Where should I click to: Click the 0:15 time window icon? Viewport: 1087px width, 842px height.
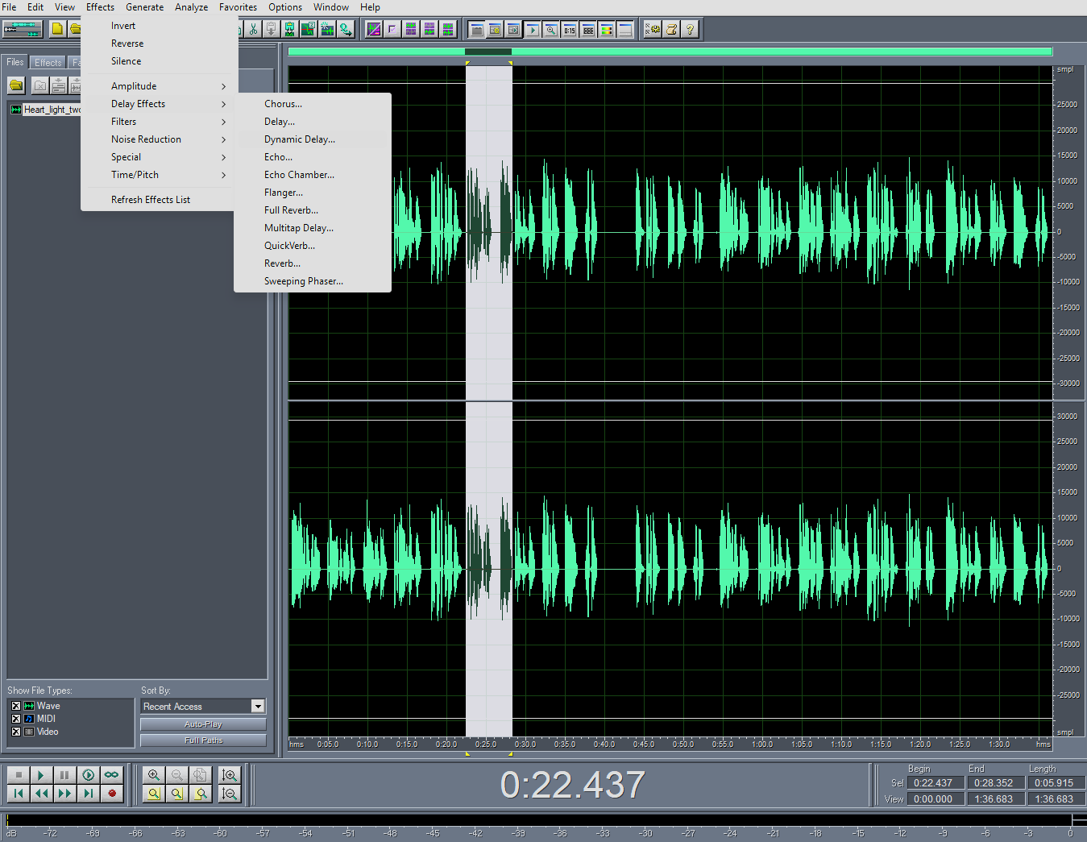pyautogui.click(x=570, y=30)
